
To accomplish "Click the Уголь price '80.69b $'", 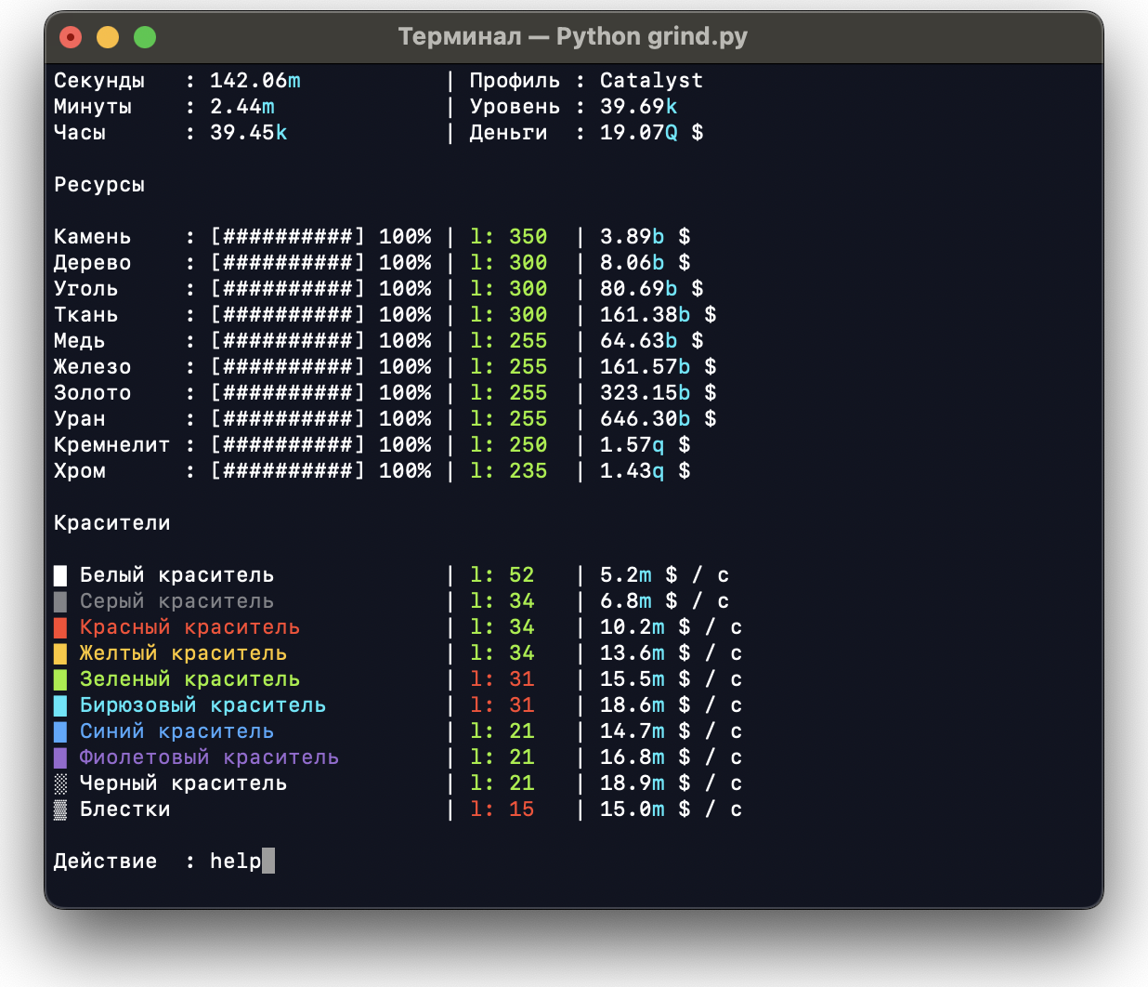I will [652, 289].
